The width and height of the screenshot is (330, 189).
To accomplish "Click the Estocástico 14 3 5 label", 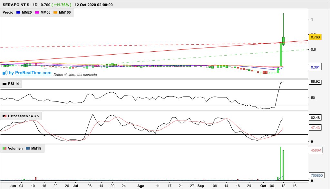I will [23, 116].
